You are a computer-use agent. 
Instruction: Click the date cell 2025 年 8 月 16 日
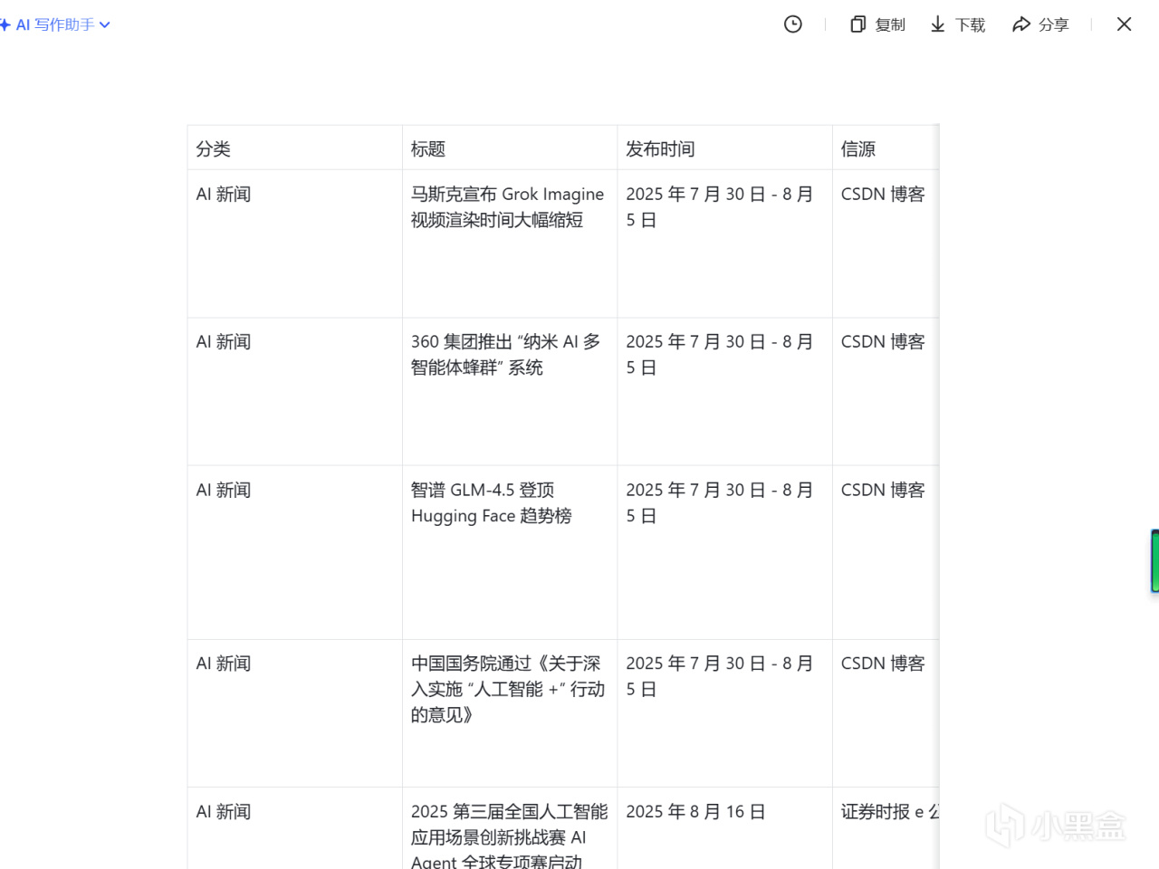[724, 828]
